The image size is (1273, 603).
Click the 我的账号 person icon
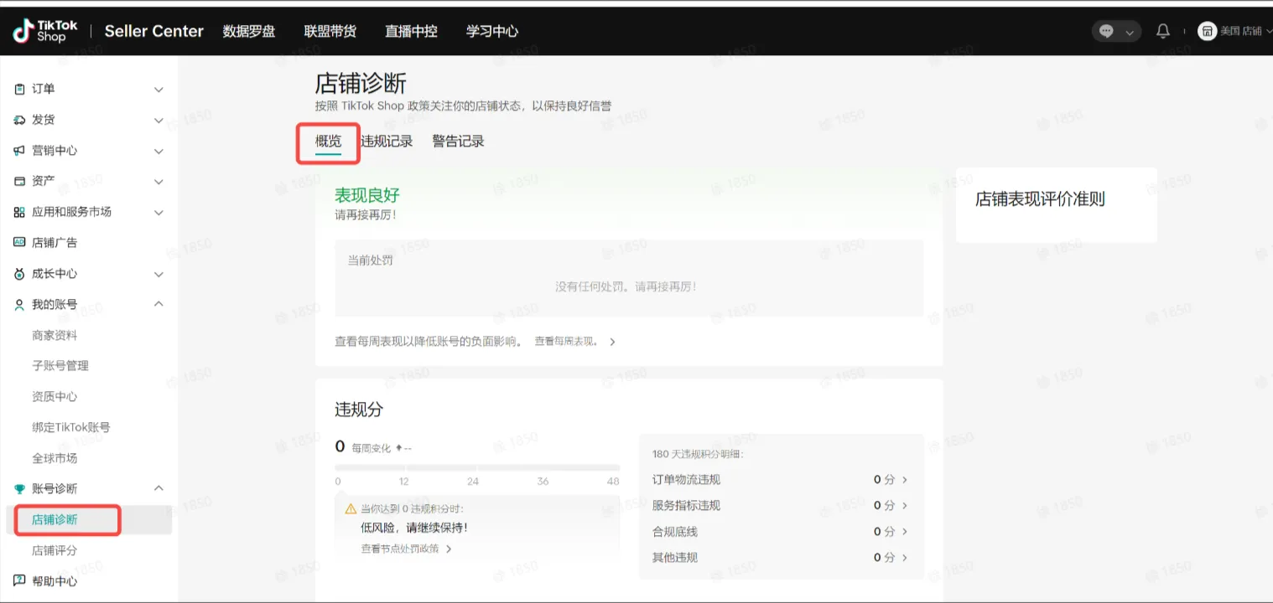click(19, 305)
